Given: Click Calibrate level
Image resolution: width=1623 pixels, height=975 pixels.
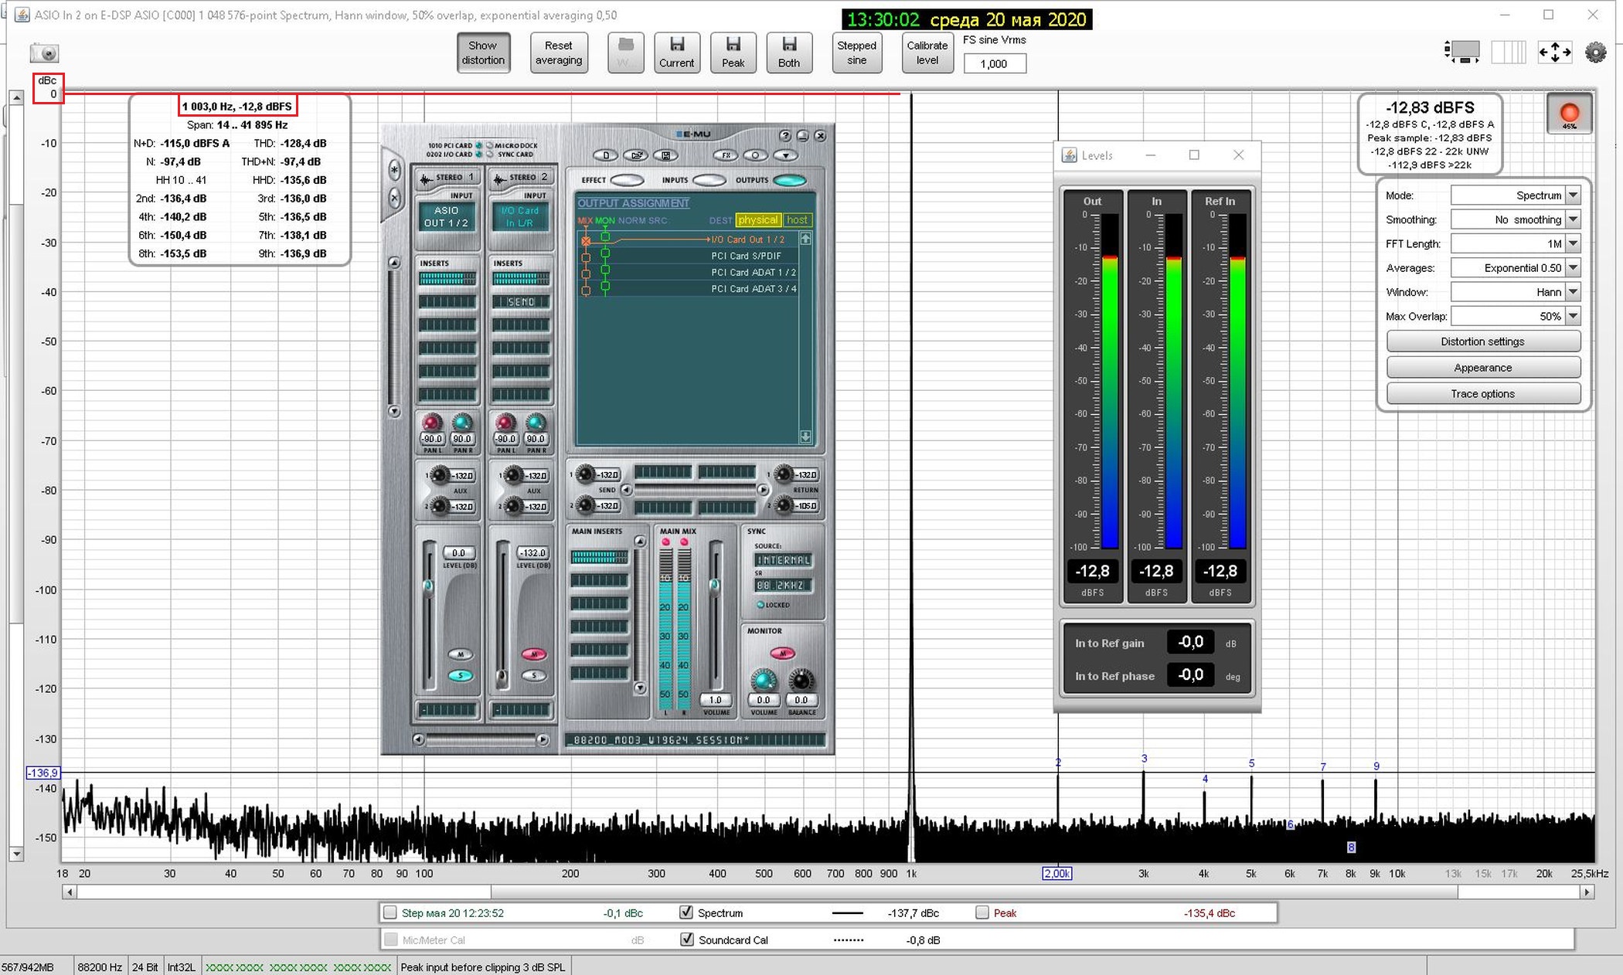Looking at the screenshot, I should pos(927,53).
